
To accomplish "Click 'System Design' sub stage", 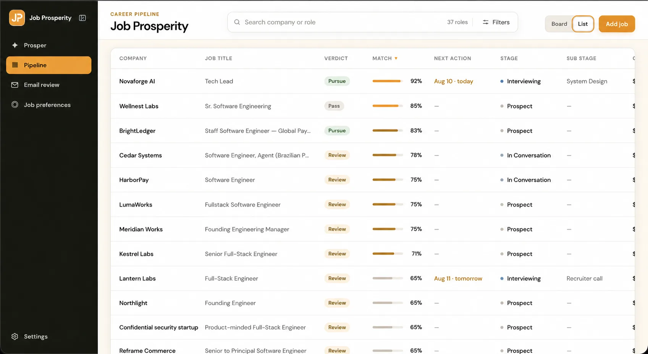I will (587, 81).
